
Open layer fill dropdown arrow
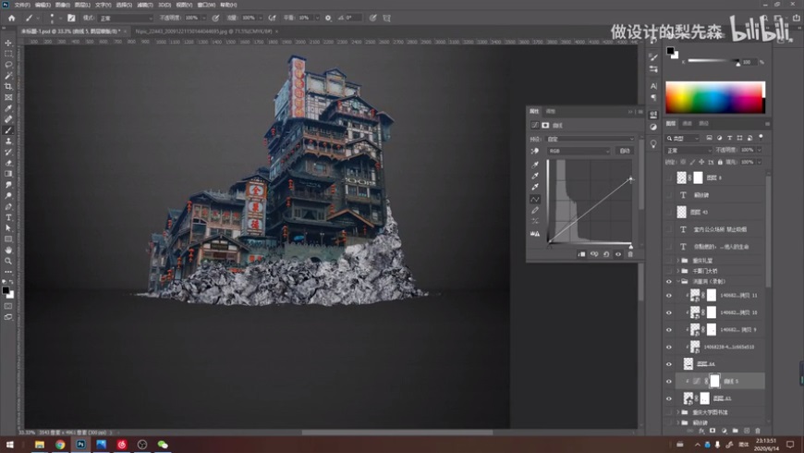pos(760,162)
